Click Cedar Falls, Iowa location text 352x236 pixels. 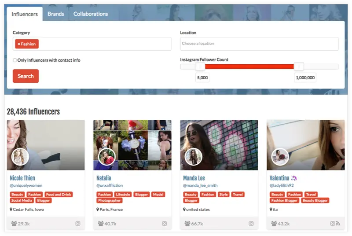pos(28,209)
